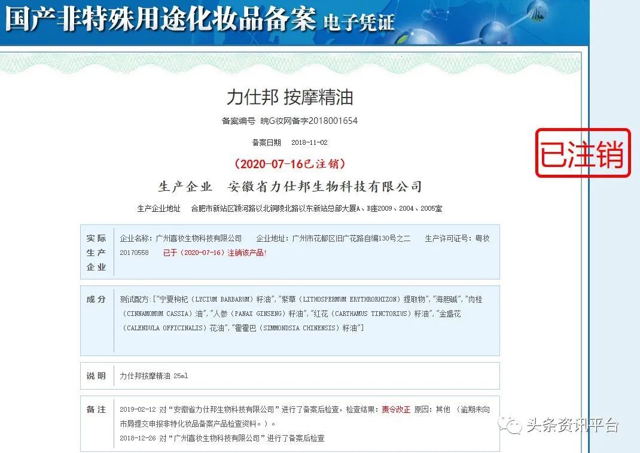Click the 生产许可证号: 粤妆 text
The height and width of the screenshot is (453, 640).
click(x=457, y=238)
